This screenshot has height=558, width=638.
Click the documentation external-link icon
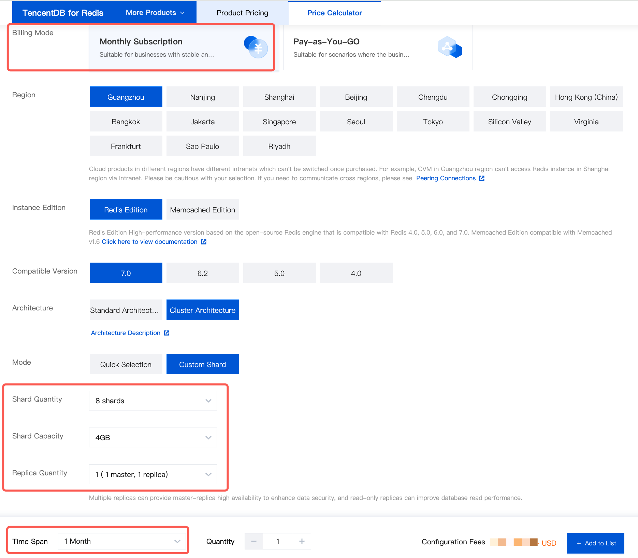[x=204, y=242]
